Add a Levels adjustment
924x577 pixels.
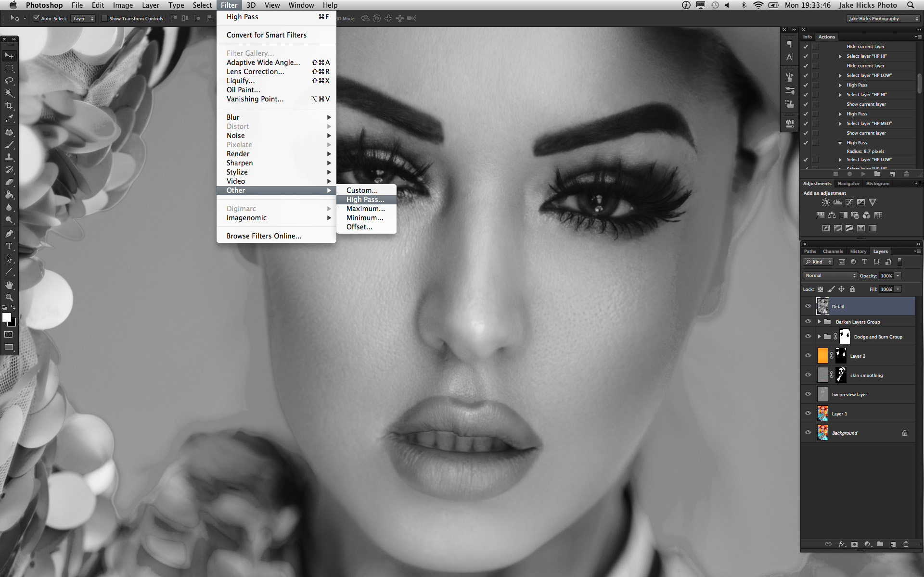pyautogui.click(x=838, y=202)
